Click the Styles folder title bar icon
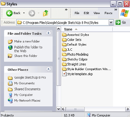 3,4
